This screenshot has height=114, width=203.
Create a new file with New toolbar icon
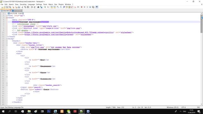tap(2, 7)
